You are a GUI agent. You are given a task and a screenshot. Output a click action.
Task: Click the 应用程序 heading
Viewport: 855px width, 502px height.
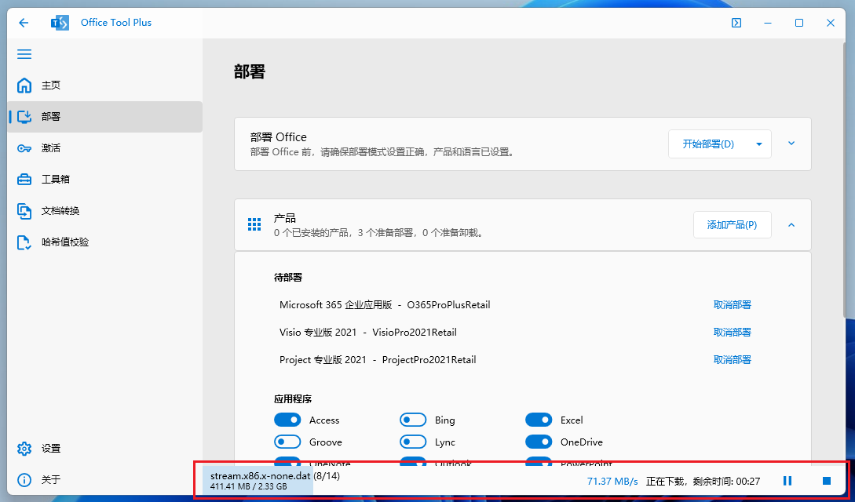click(293, 399)
